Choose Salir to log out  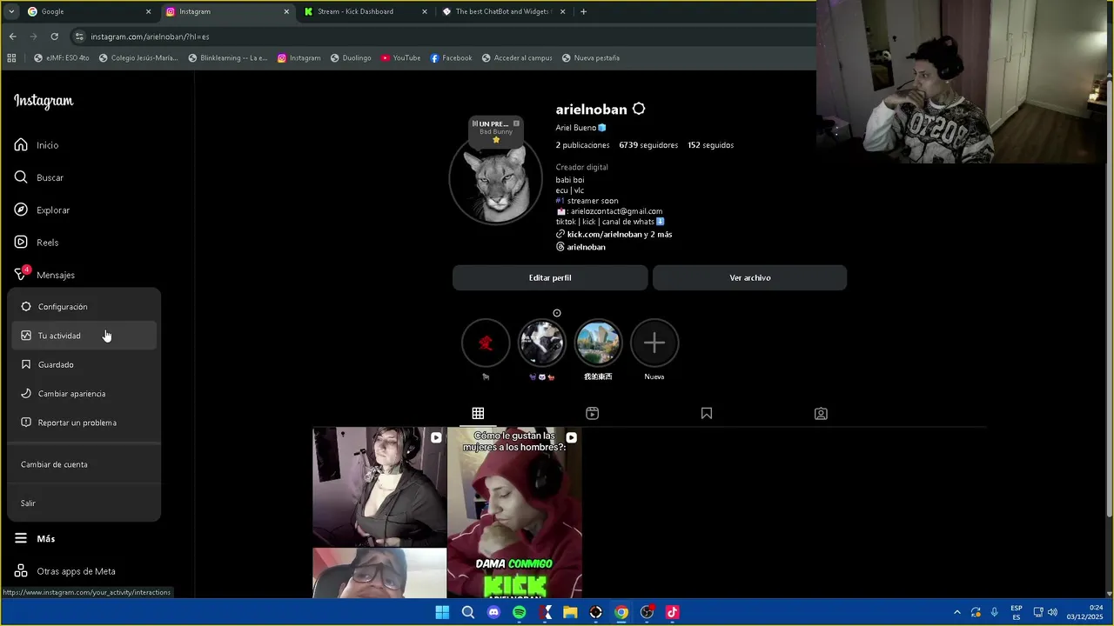pos(84,503)
